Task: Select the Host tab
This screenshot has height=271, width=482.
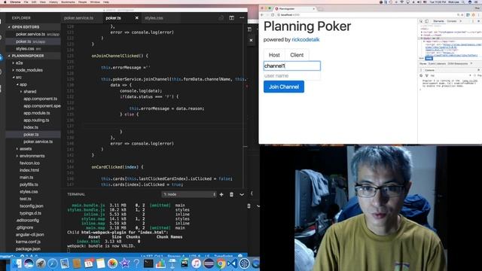Action: click(x=274, y=55)
